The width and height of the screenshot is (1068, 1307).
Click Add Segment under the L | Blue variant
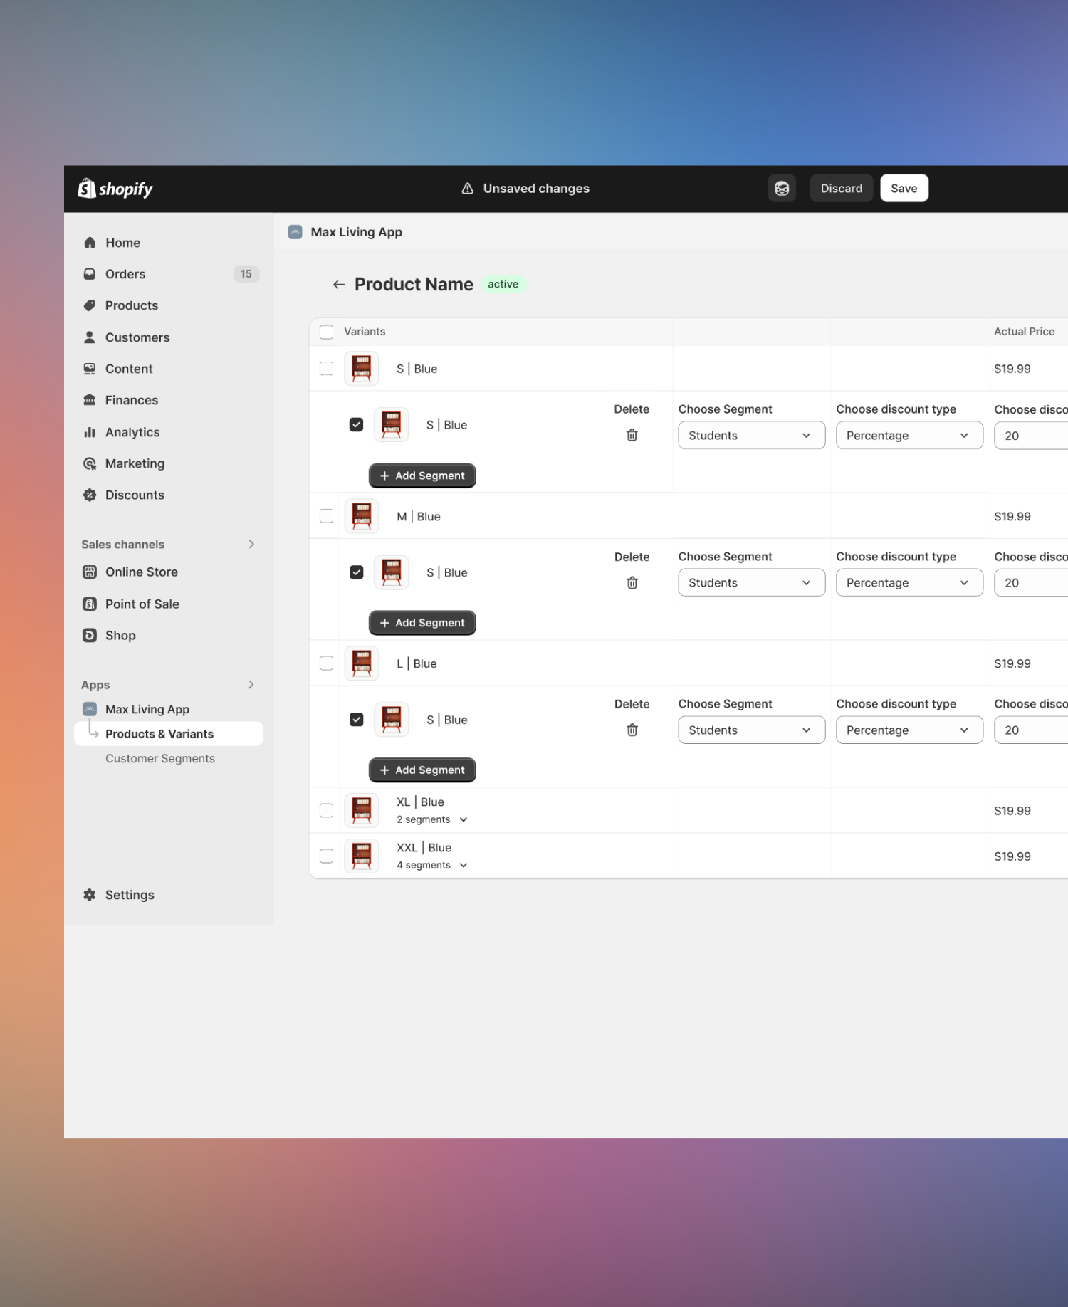coord(422,770)
